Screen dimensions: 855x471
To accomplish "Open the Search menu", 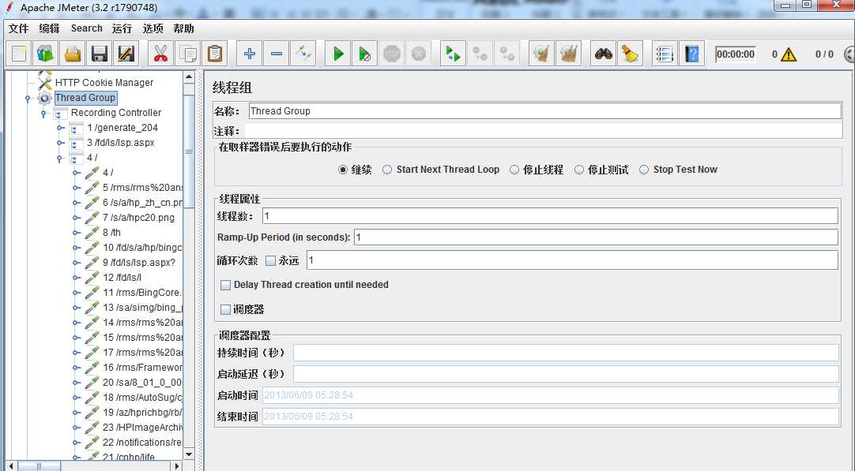I will (87, 28).
